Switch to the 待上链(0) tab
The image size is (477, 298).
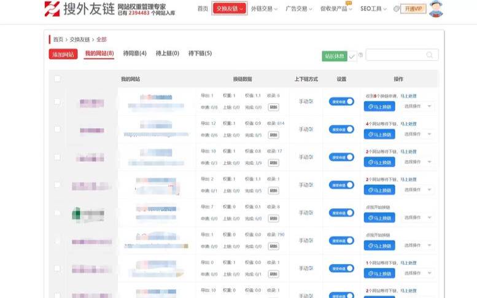(168, 53)
